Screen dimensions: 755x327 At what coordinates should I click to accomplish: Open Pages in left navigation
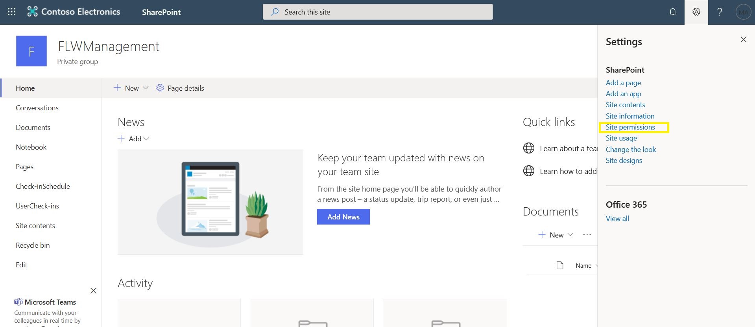(x=24, y=166)
